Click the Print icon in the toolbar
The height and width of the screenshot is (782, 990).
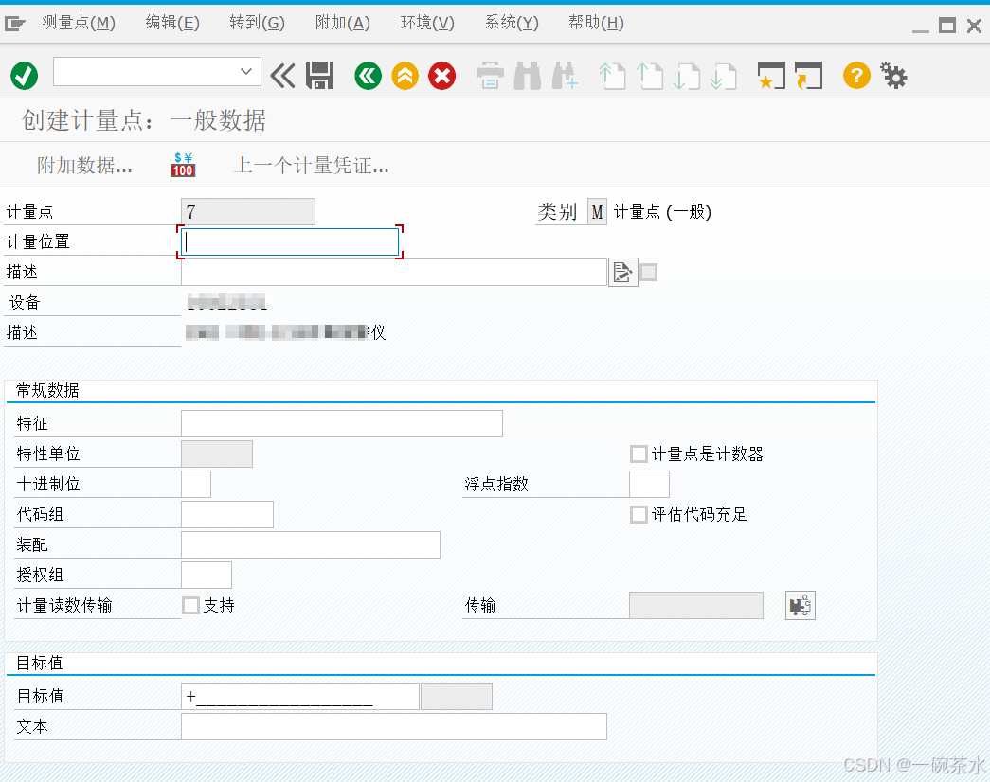490,75
